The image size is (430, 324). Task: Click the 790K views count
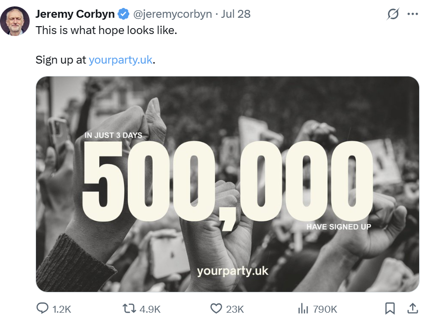pos(325,309)
